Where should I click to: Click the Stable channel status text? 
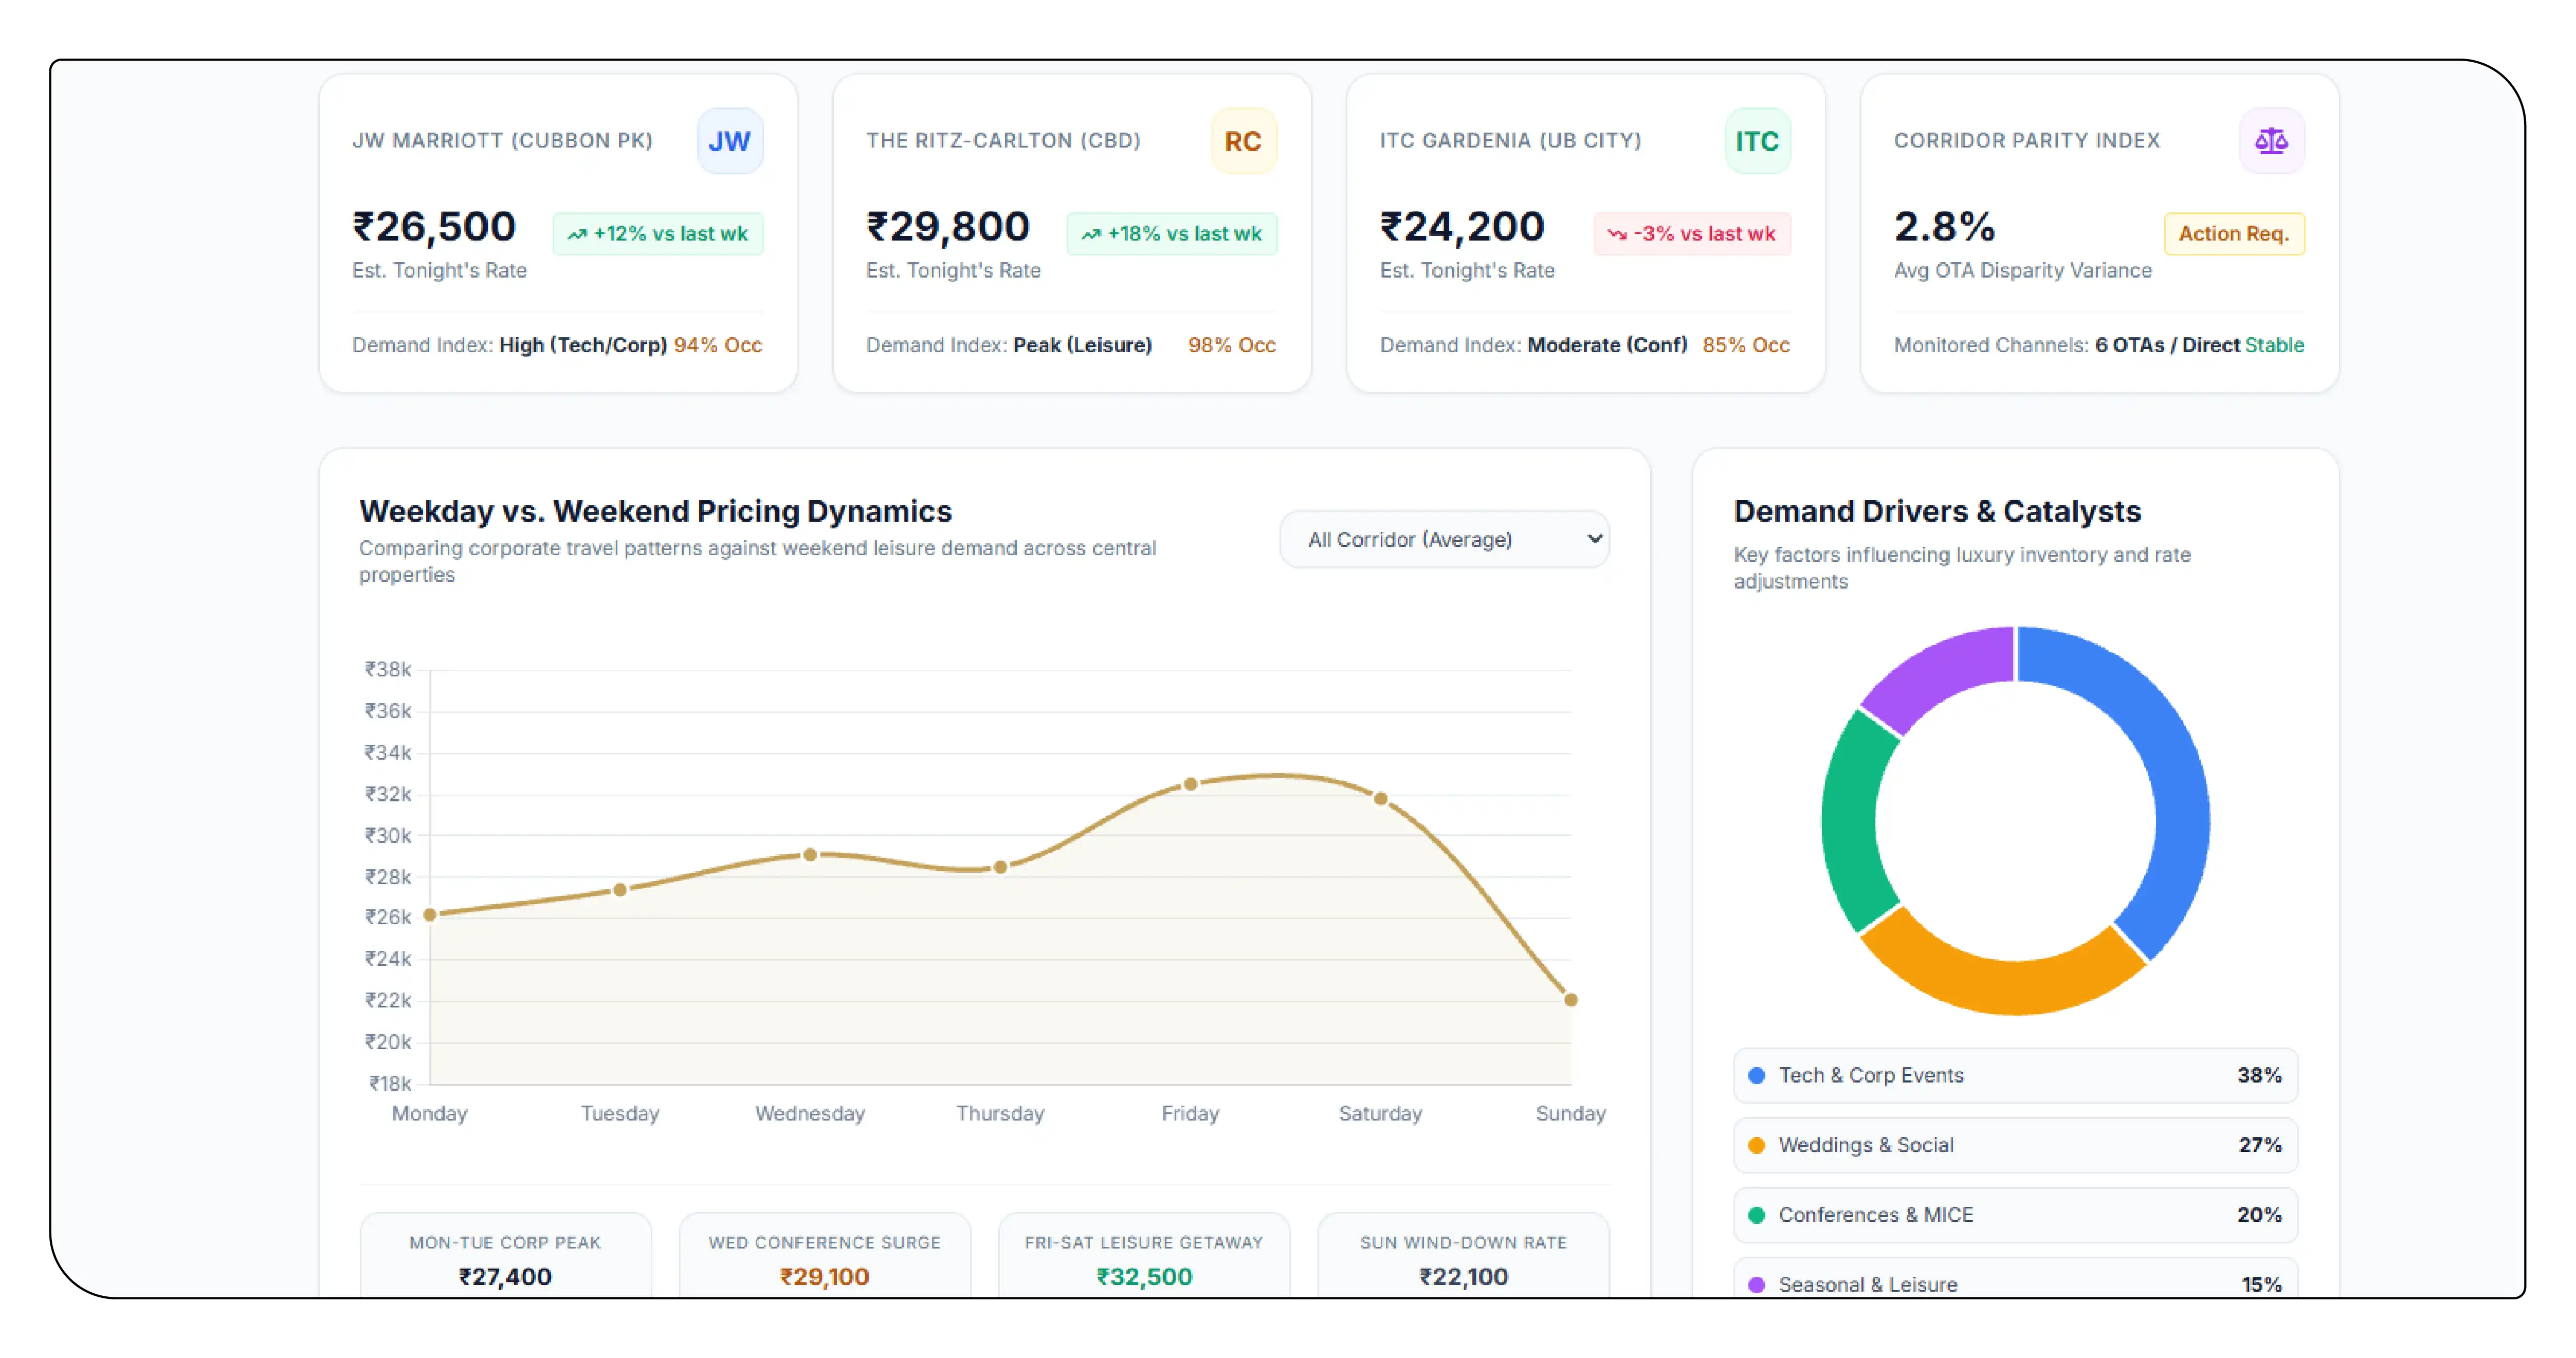[2275, 345]
